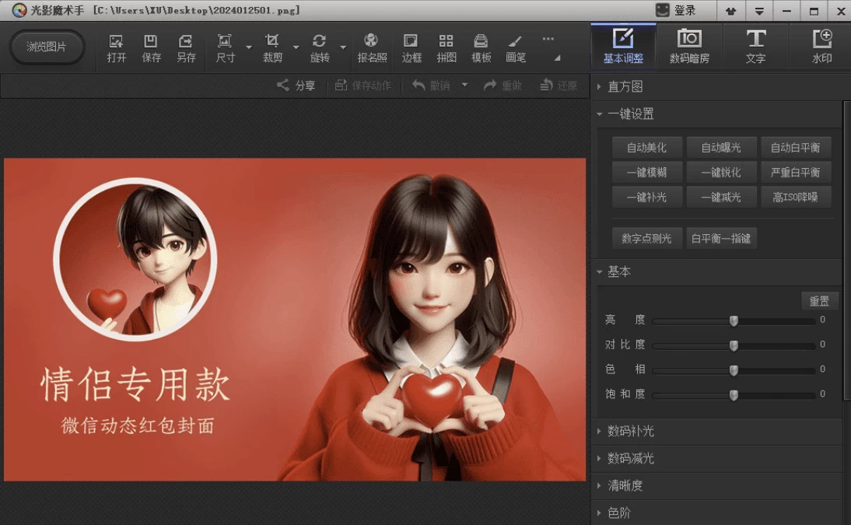Open the 拼图 collage tool
Screen dimensions: 851x525
(x=446, y=47)
